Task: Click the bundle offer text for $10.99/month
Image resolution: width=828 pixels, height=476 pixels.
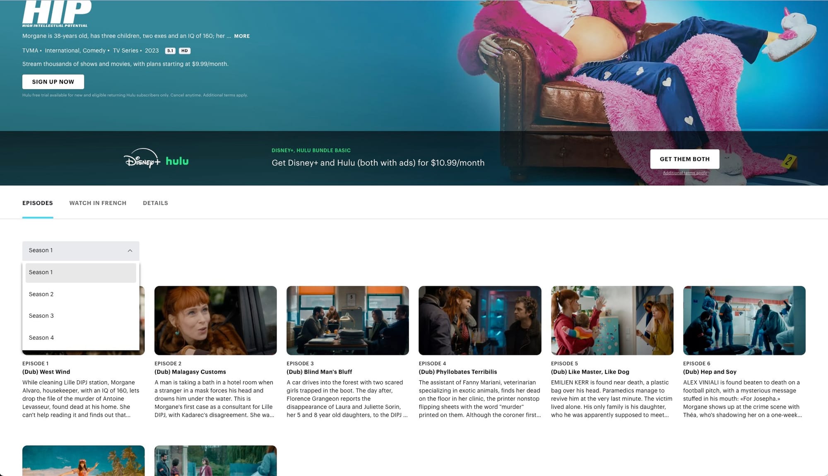Action: coord(378,163)
